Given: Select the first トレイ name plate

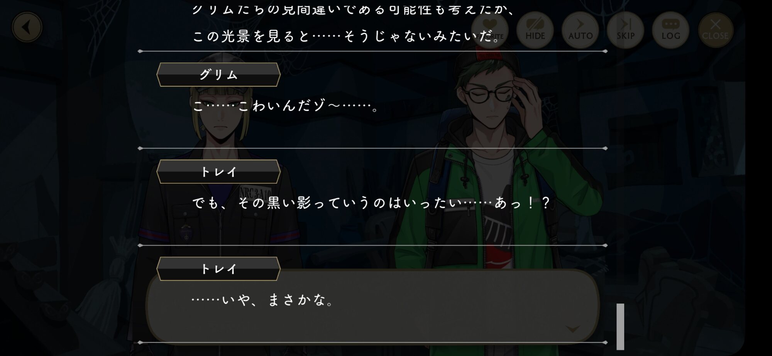Looking at the screenshot, I should click(218, 172).
